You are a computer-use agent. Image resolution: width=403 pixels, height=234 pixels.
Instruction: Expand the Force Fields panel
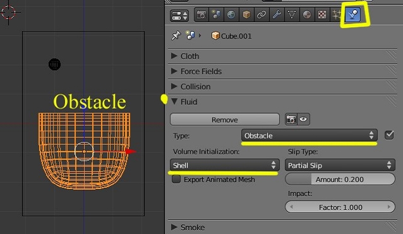coord(282,71)
